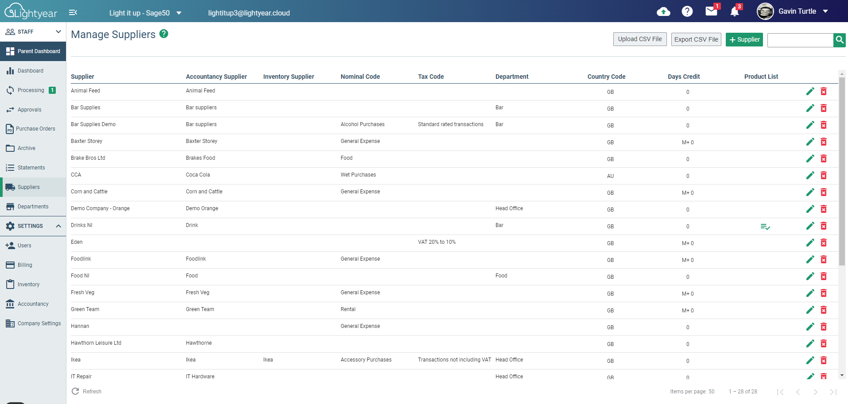Image resolution: width=848 pixels, height=404 pixels.
Task: Open the Departments sidebar item
Action: pos(33,207)
